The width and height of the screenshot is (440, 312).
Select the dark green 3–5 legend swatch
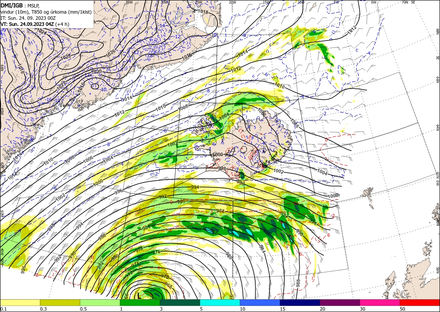point(180,302)
